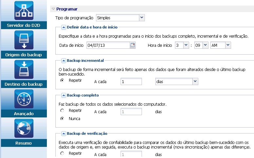This screenshot has width=254, height=158.
Task: Open the Tipo de programação dropdown
Action: point(142,18)
